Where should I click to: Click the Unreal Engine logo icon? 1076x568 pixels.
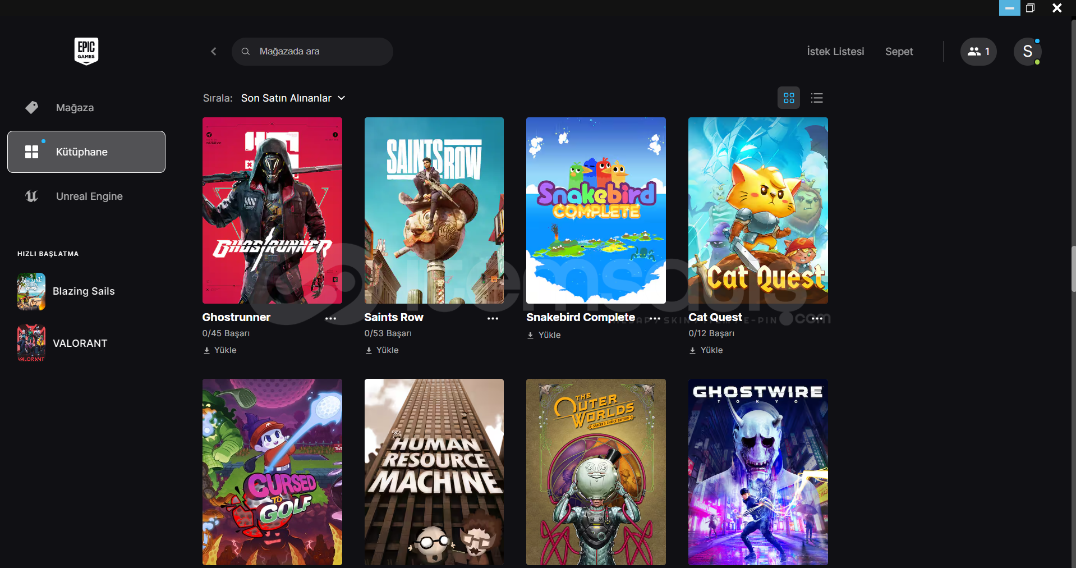pos(32,196)
